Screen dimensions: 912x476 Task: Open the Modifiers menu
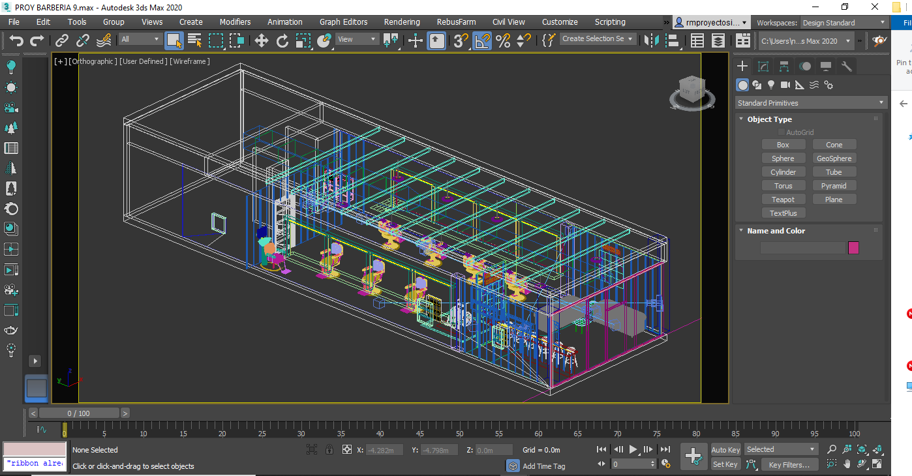click(x=235, y=22)
